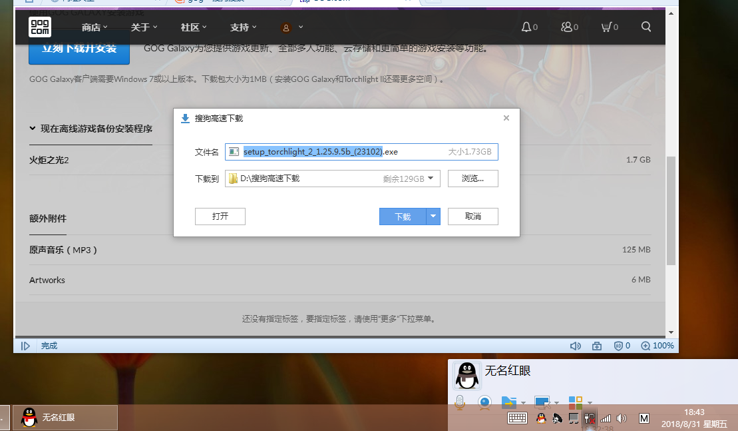This screenshot has width=738, height=431.
Task: Open the ad blocker shield counter
Action: click(x=622, y=346)
